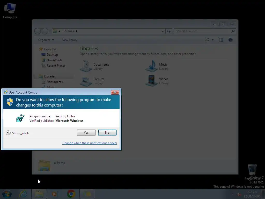
Task: Click the Registry Editor program icon
Action: [20, 118]
